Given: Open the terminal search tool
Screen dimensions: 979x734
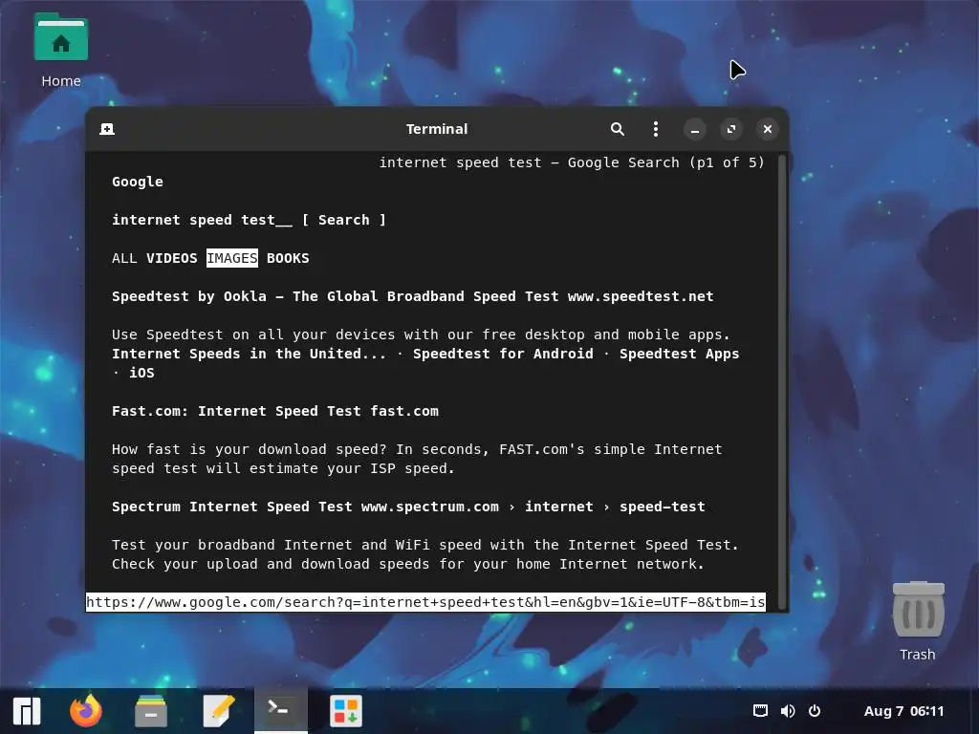Looking at the screenshot, I should (617, 129).
